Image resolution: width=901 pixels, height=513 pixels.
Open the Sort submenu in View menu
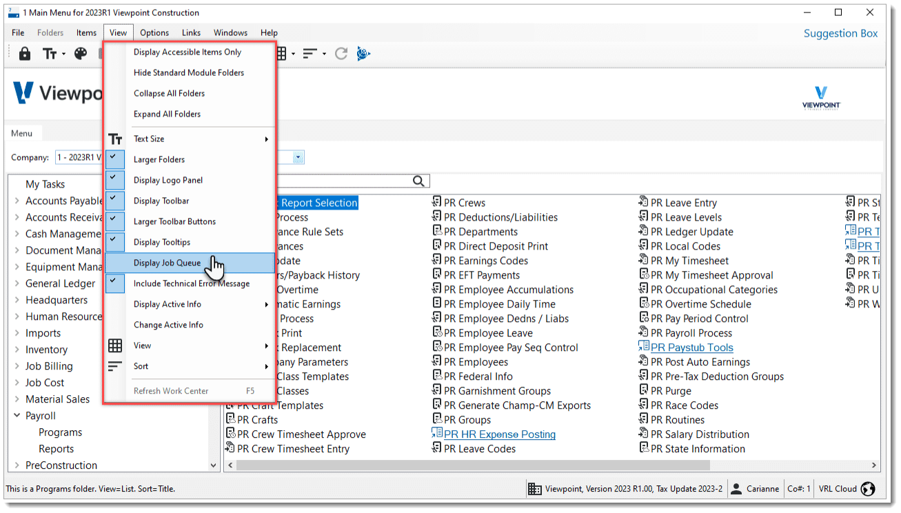190,366
